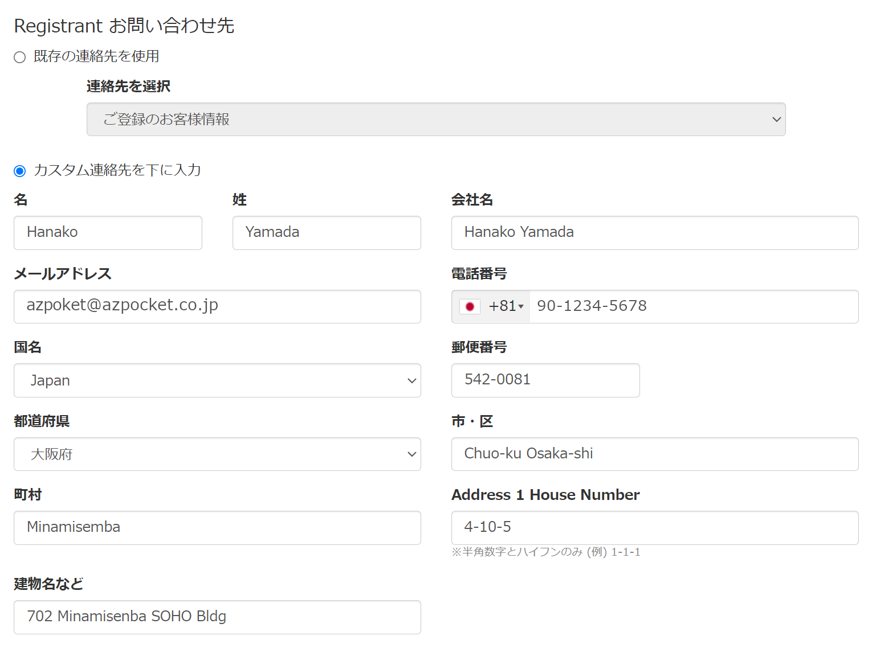Click the city field Chuo-ku Osaka-shi
This screenshot has height=648, width=876.
[x=654, y=454]
